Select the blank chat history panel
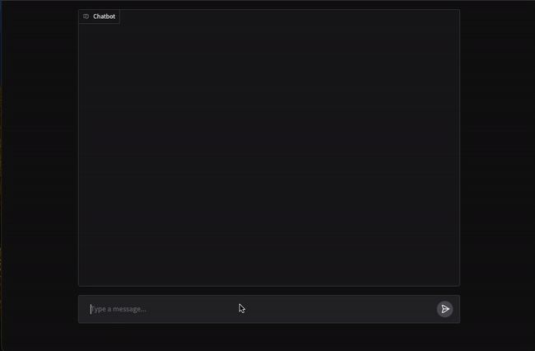535x351 pixels. click(269, 153)
